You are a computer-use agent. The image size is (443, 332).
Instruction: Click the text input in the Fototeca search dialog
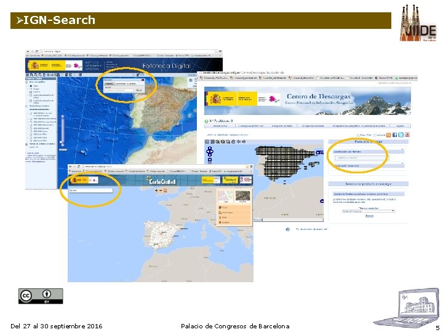pos(119,90)
